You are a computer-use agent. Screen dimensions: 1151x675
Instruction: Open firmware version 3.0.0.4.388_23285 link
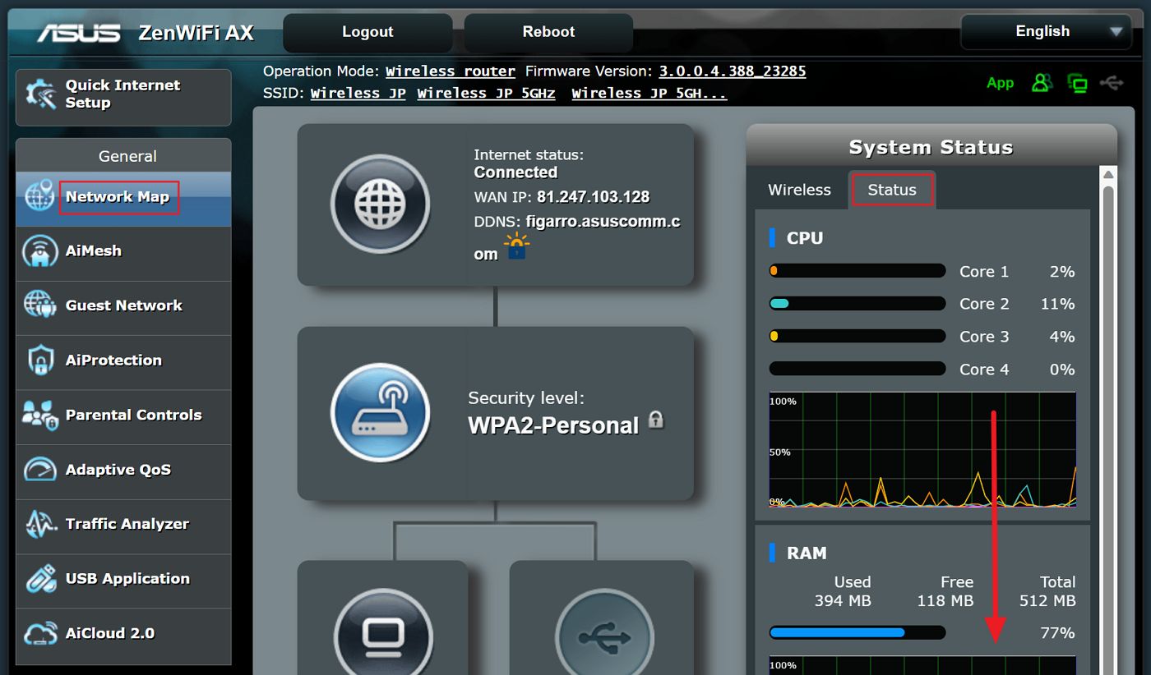pos(731,71)
